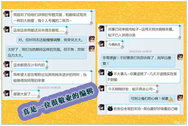The height and width of the screenshot is (126, 188).
Task: Click the hand emoji after "保重"
Action: (x=171, y=99)
